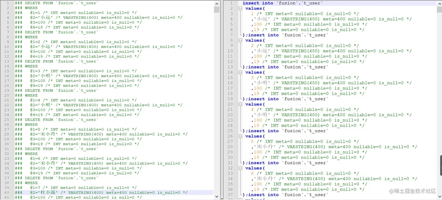Click ');insert into' on right-pane line 7
Viewport: 442px width, 200px height.
click(x=260, y=35)
